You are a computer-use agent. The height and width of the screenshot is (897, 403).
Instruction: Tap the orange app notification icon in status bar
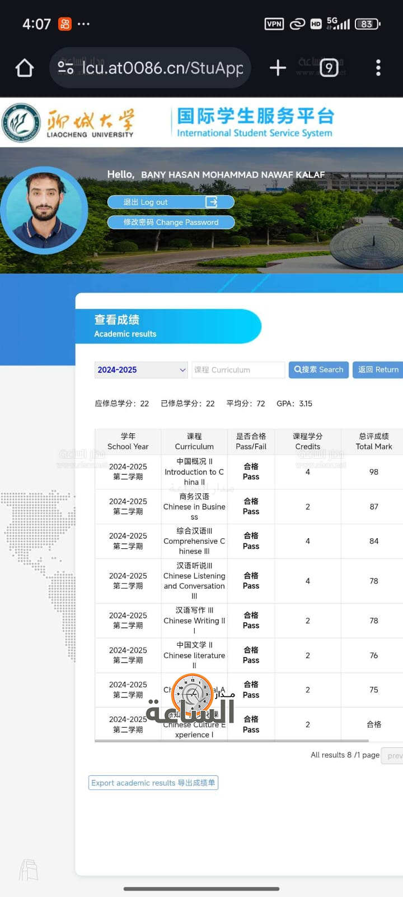click(x=65, y=24)
